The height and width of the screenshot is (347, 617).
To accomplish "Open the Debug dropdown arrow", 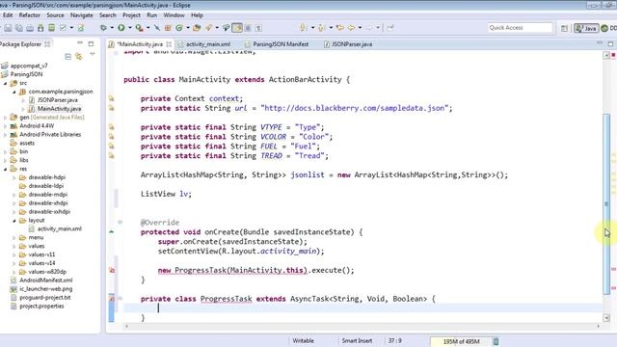I will (112, 28).
